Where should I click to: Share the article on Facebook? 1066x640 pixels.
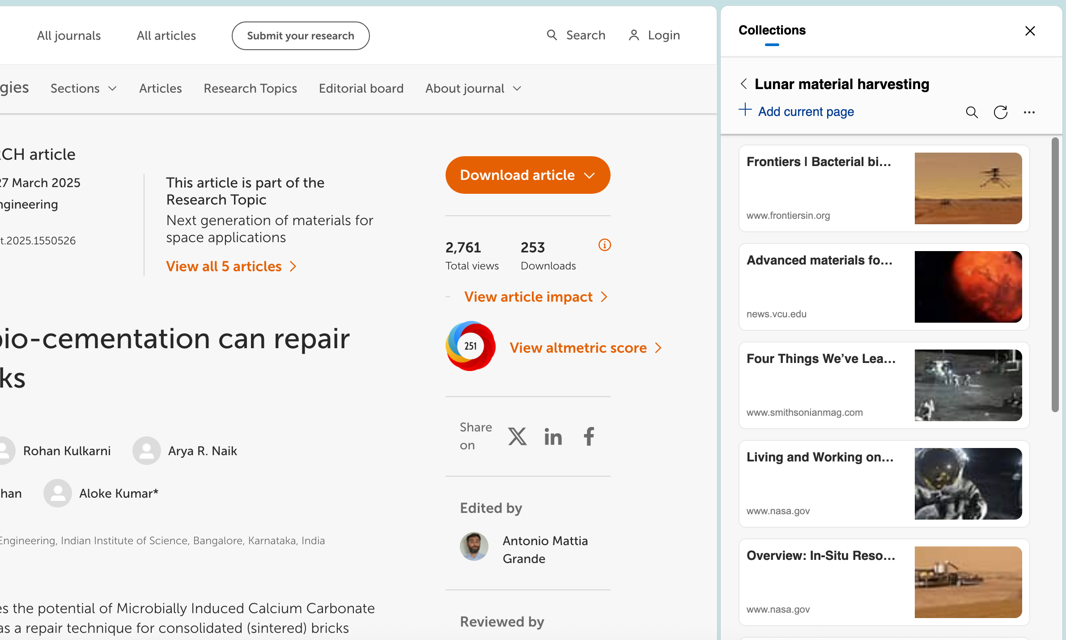(x=589, y=436)
